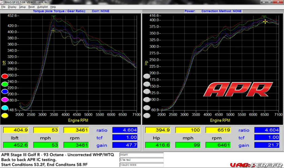The height and width of the screenshot is (168, 284).
Task: Click the torque panel ratio field 4.604
Action: click(125, 130)
